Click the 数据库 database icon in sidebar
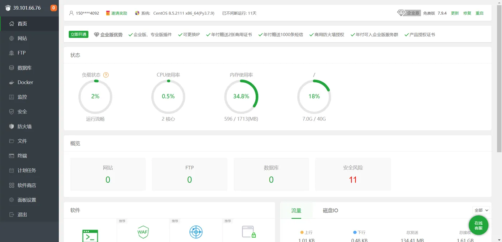 point(11,68)
